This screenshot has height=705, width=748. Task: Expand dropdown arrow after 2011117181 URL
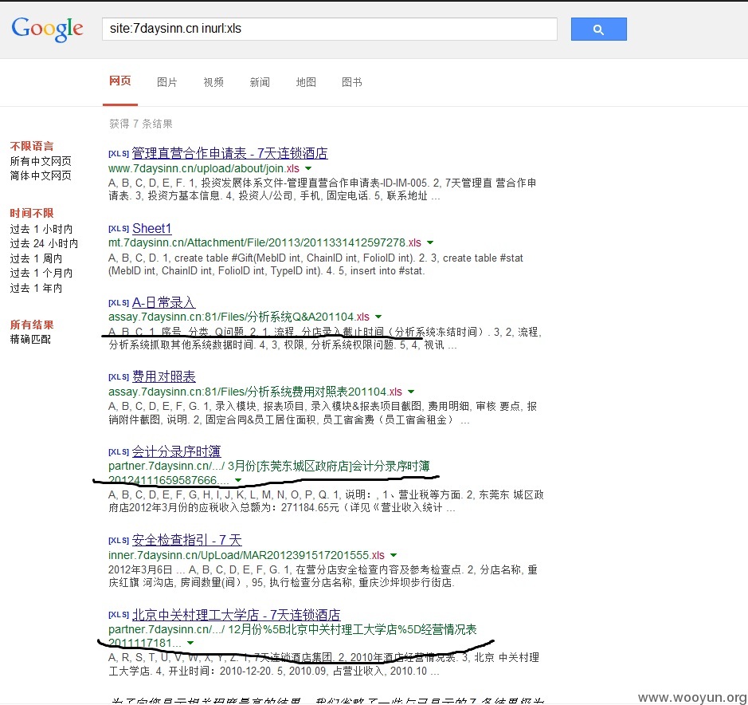pos(190,643)
